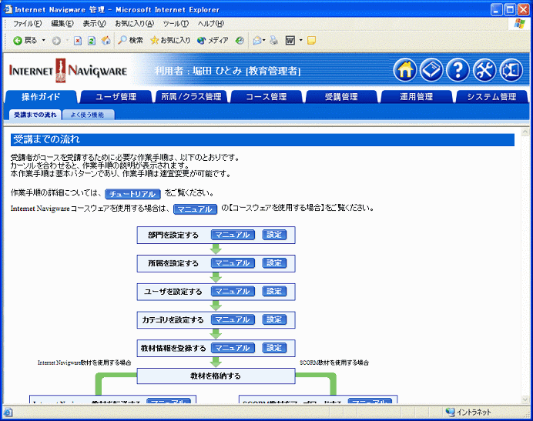Open the お気に入り(A) menu

134,23
